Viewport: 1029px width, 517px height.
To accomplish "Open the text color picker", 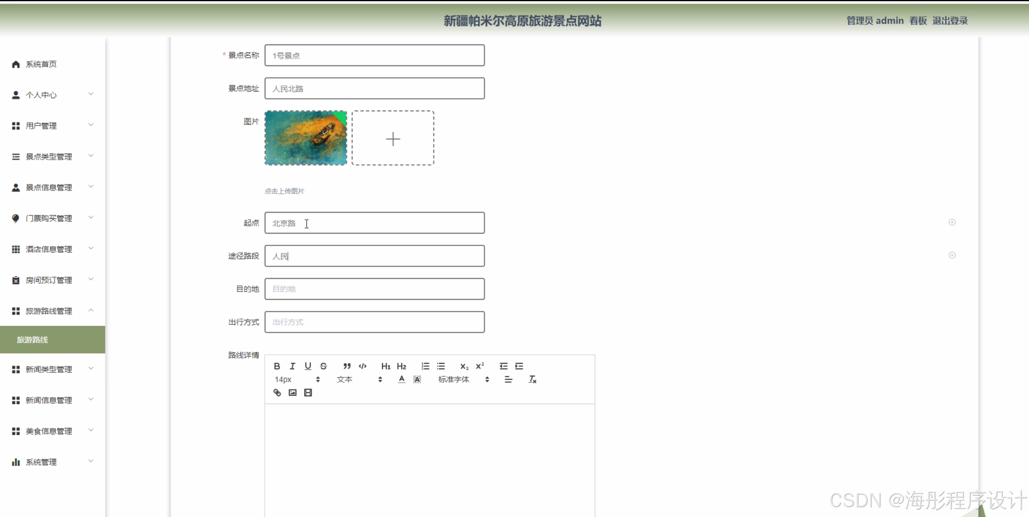I will (401, 379).
